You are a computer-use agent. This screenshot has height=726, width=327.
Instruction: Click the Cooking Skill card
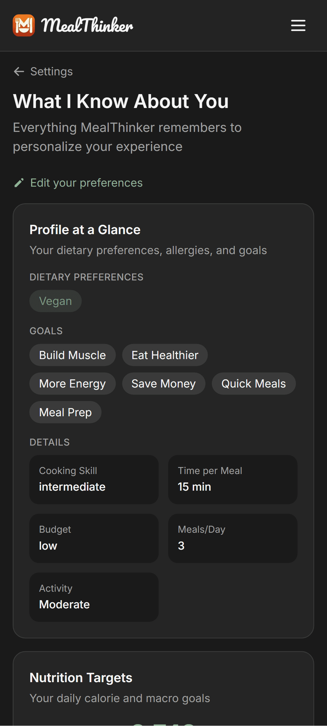94,480
